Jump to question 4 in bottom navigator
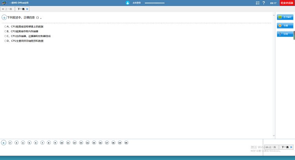The height and width of the screenshot is (160, 295). [23, 143]
